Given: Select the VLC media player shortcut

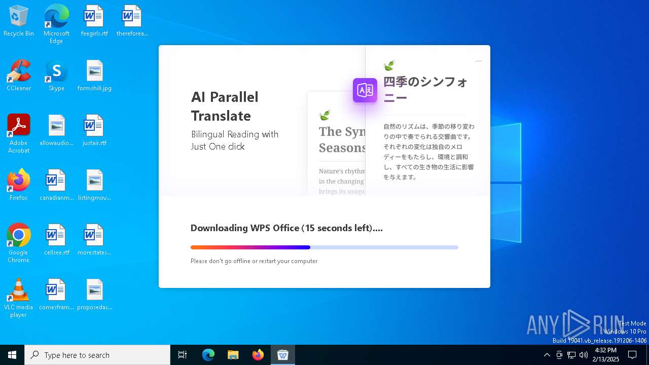Looking at the screenshot, I should pyautogui.click(x=19, y=298).
